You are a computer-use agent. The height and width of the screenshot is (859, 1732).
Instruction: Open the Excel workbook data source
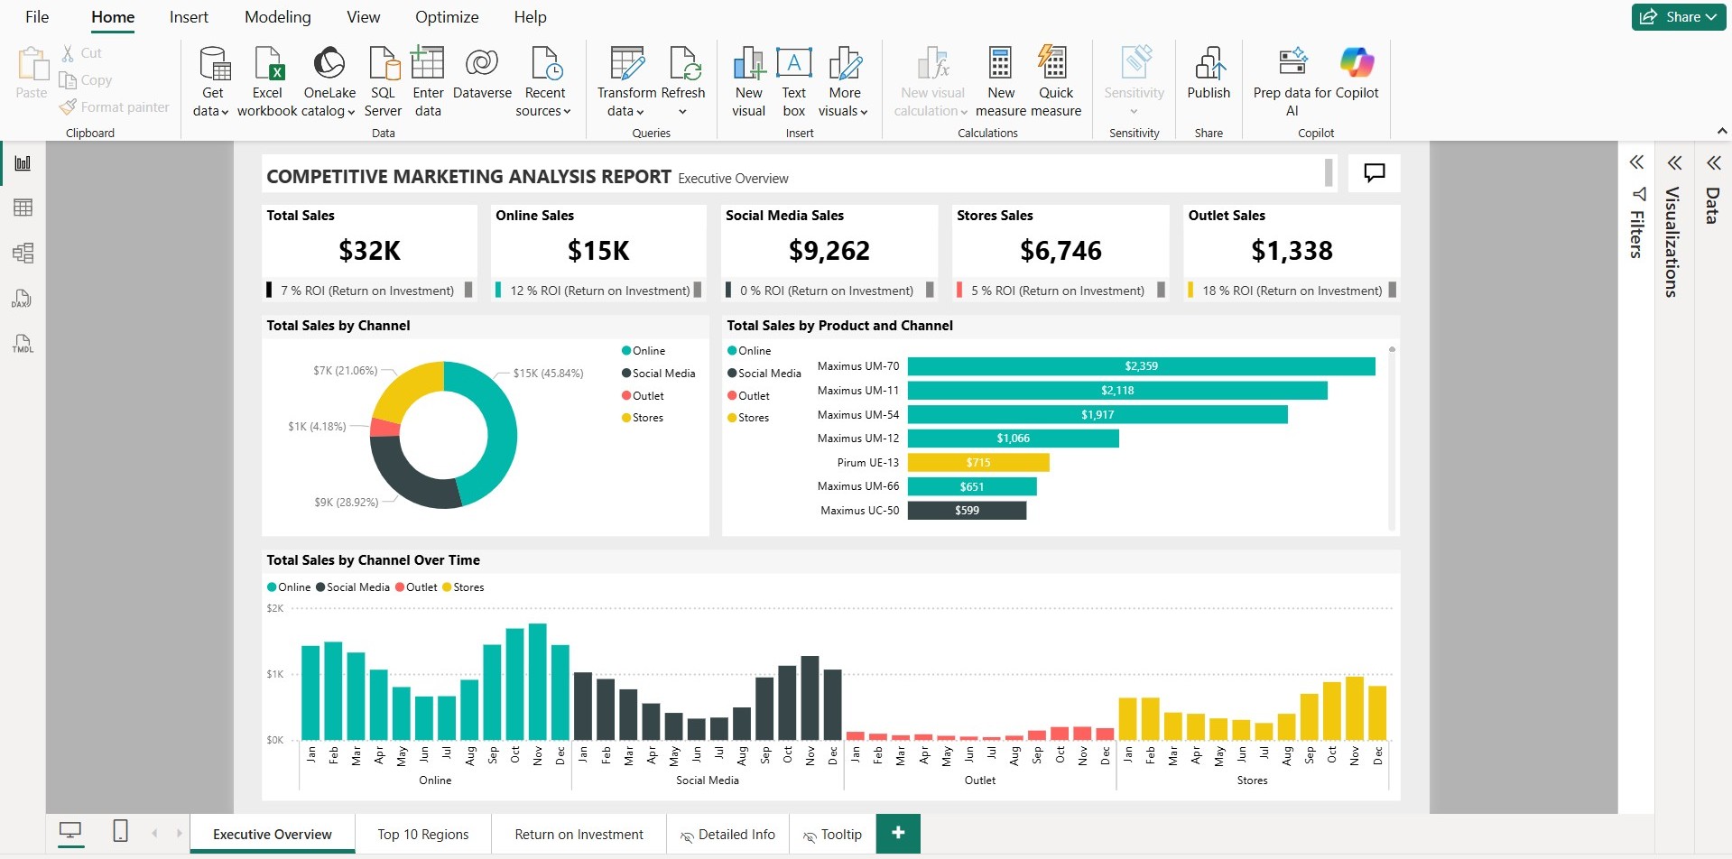point(267,81)
